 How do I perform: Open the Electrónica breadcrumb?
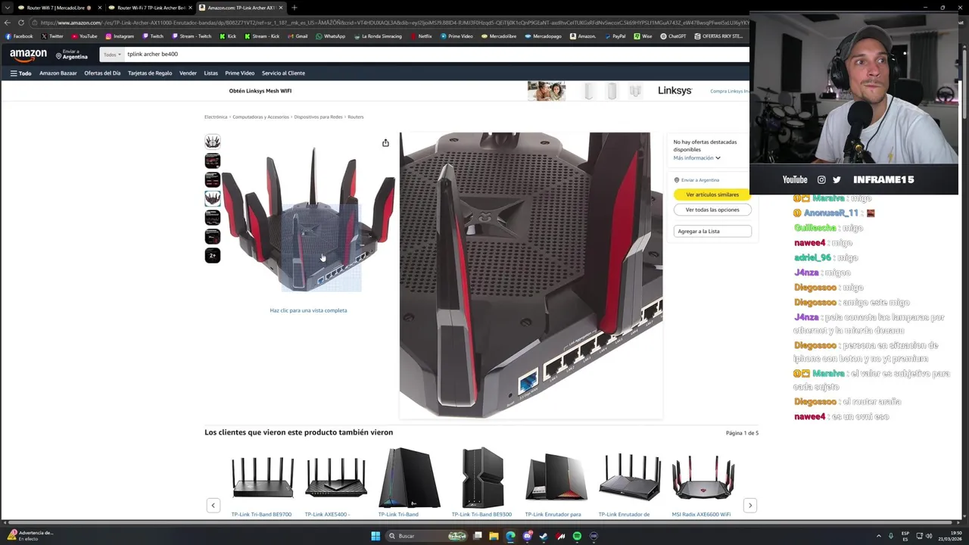coord(216,117)
